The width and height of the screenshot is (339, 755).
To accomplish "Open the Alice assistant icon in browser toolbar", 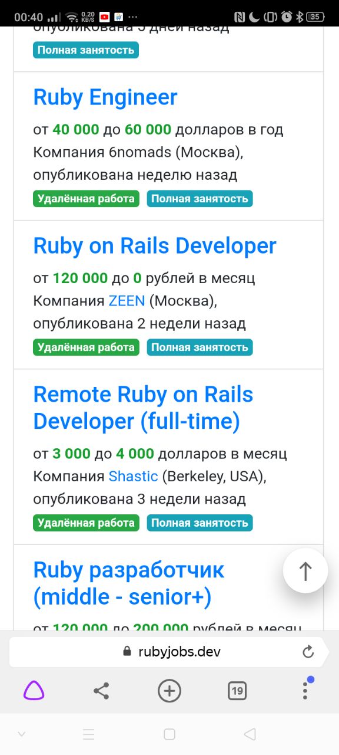I will click(x=34, y=690).
